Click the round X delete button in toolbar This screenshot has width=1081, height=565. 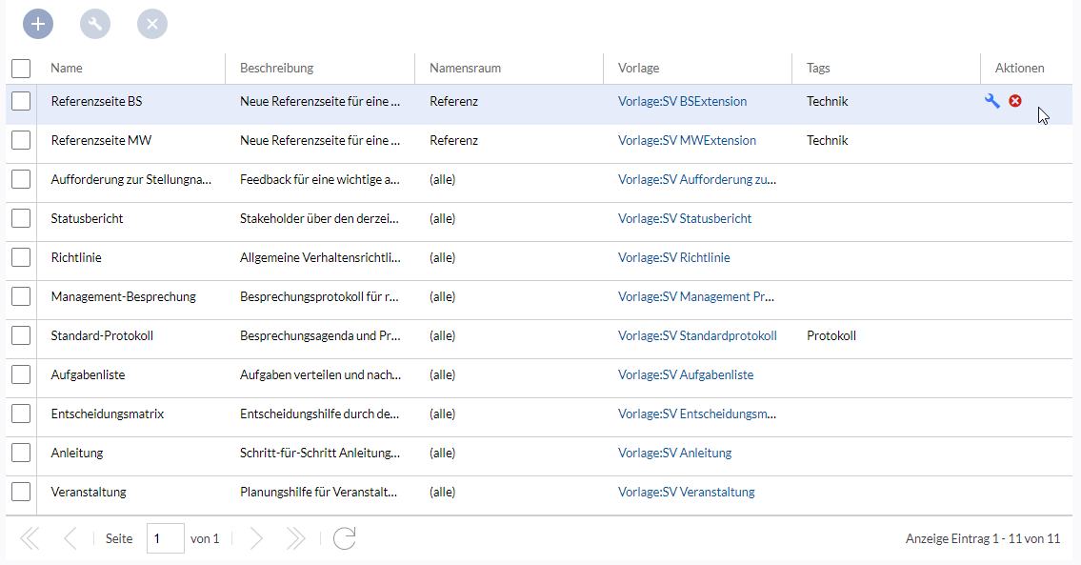[x=152, y=24]
